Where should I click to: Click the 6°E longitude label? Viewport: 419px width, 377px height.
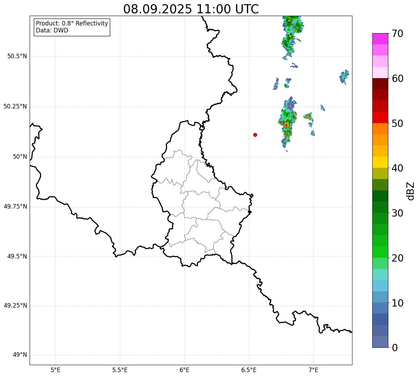pyautogui.click(x=184, y=370)
